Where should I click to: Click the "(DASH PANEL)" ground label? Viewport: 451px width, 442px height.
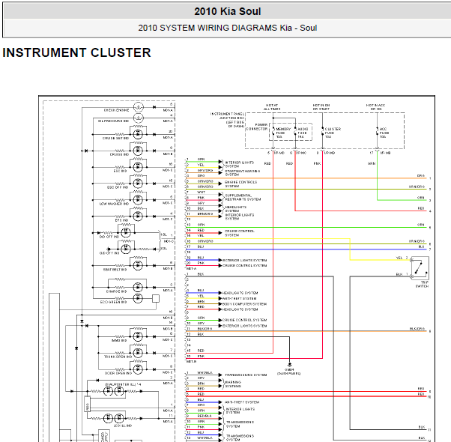pos(288,374)
